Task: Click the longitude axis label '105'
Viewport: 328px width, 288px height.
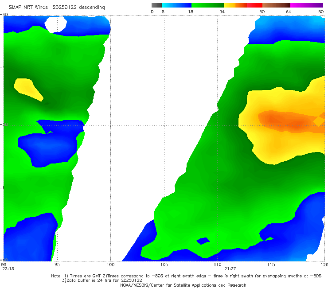Action: coord(164,265)
